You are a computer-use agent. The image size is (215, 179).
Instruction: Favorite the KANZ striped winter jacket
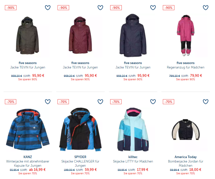tap(48, 102)
